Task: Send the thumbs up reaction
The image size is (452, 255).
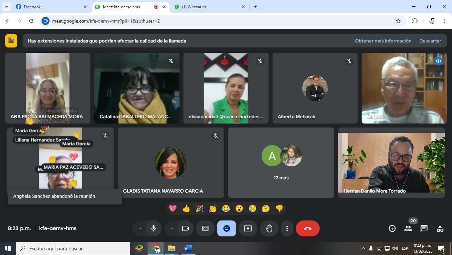Action: point(186,209)
